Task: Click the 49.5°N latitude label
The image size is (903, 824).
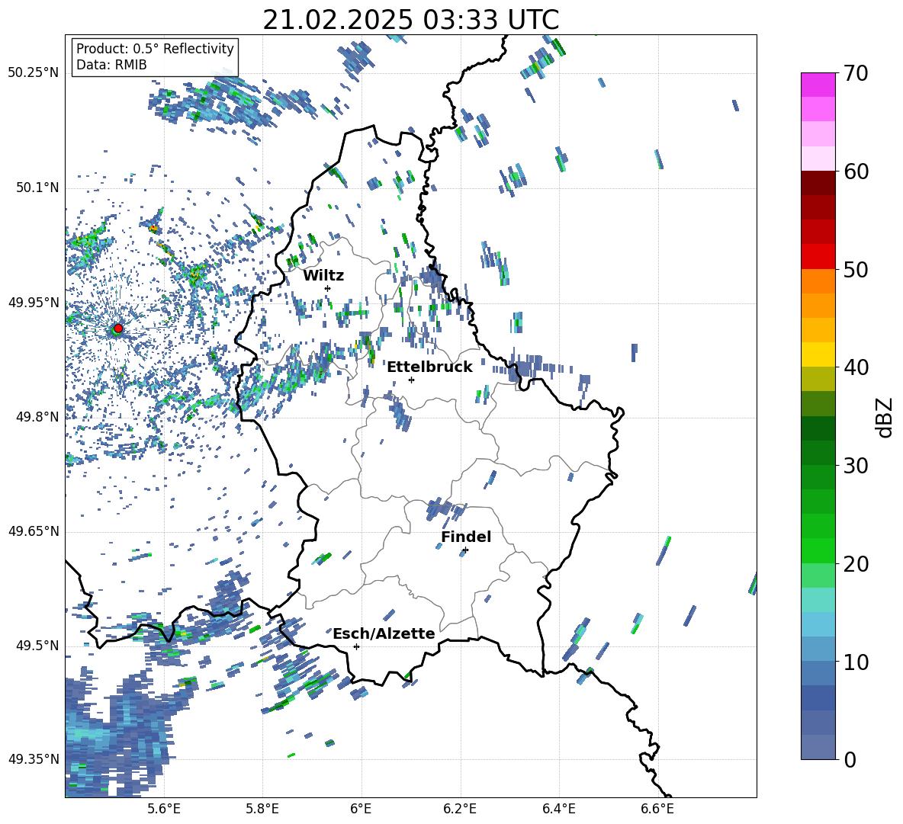Action: pos(37,646)
